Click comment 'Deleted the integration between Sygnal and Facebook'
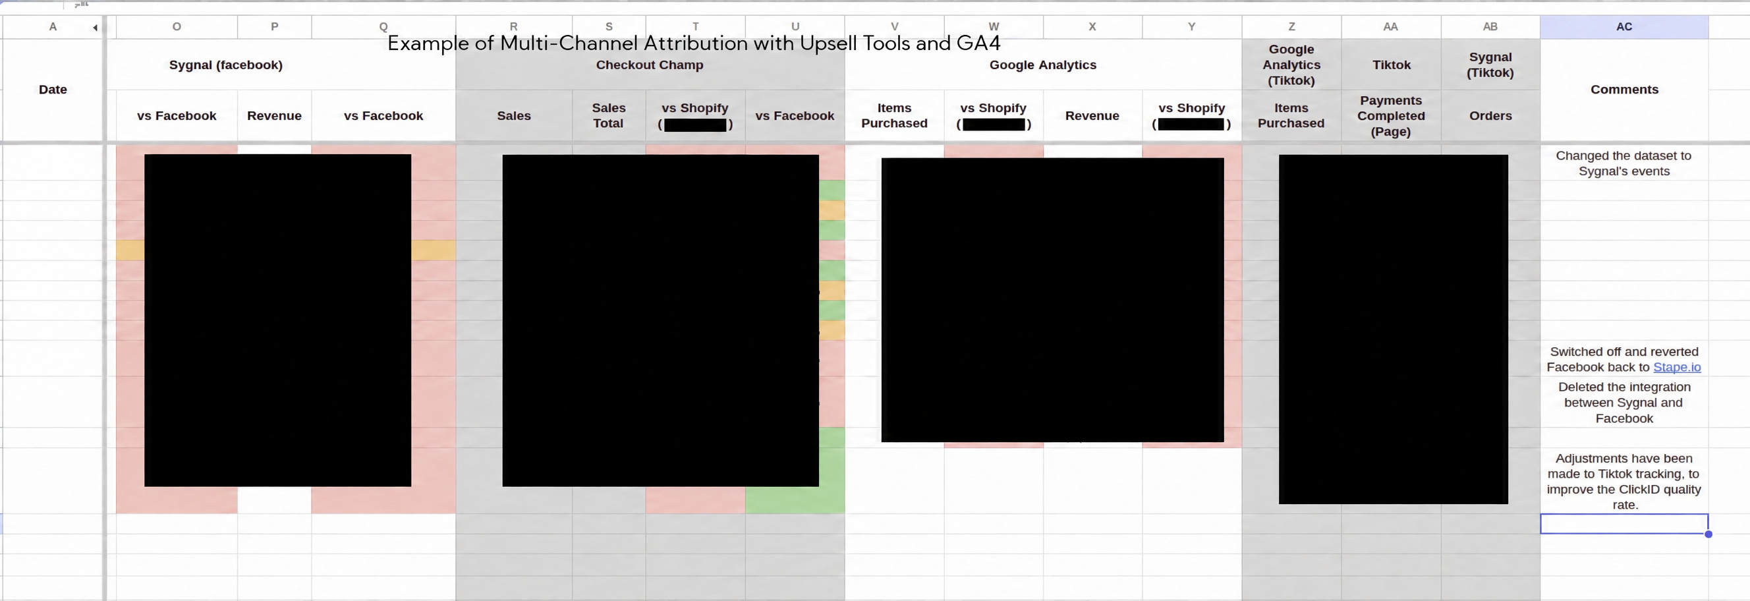Viewport: 1750px width, 601px height. point(1623,403)
